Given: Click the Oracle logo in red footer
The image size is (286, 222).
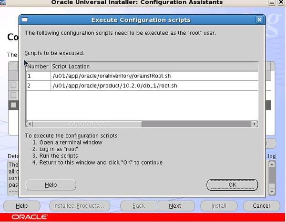Looking at the screenshot, I should 30,217.
